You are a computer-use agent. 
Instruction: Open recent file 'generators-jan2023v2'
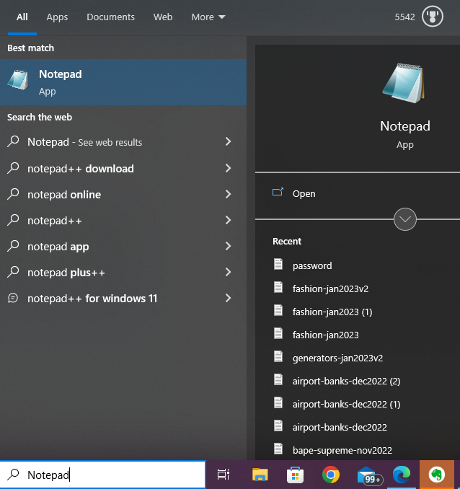337,358
